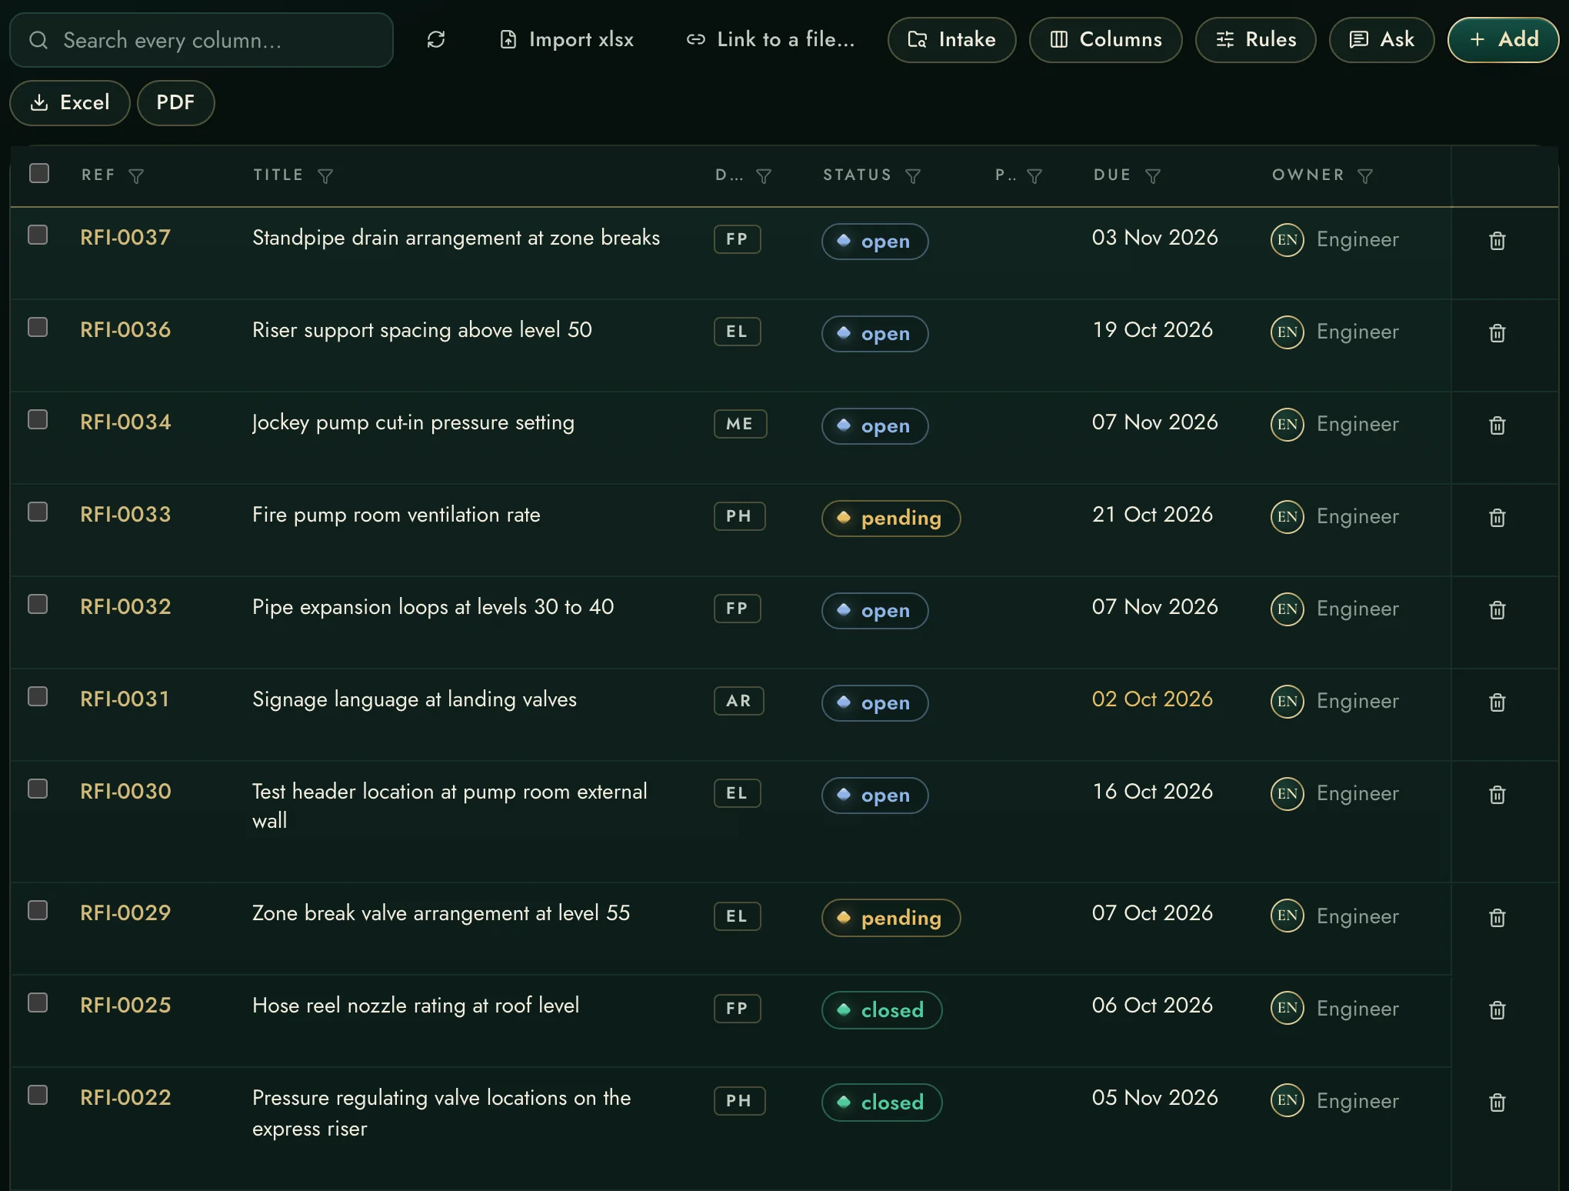Delete RFI-0032 via trash icon

[x=1497, y=610]
